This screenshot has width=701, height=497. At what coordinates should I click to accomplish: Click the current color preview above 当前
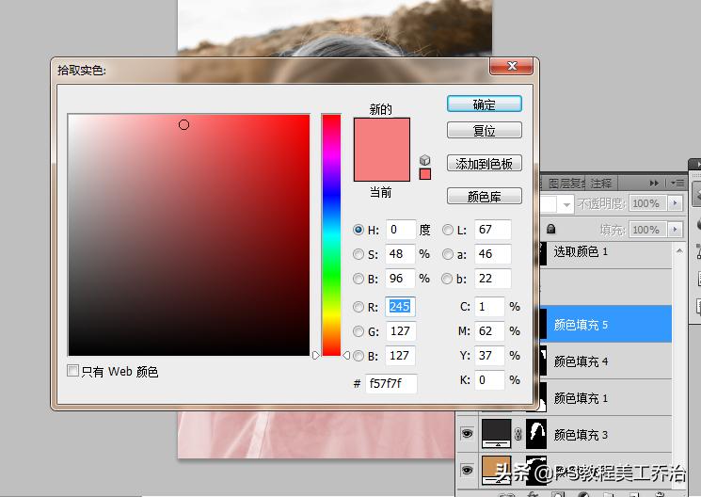pos(382,165)
